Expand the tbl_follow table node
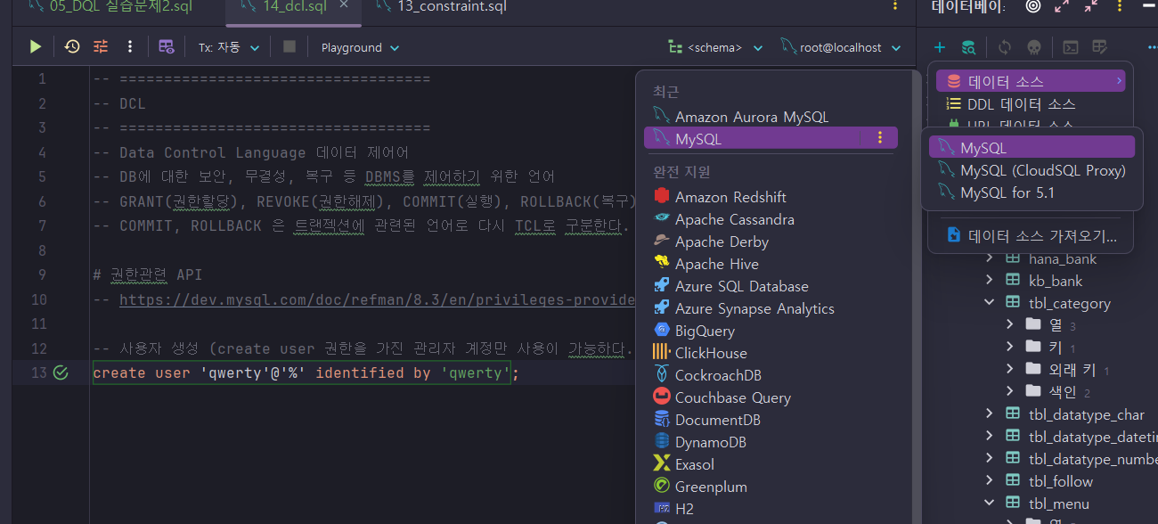 point(989,481)
